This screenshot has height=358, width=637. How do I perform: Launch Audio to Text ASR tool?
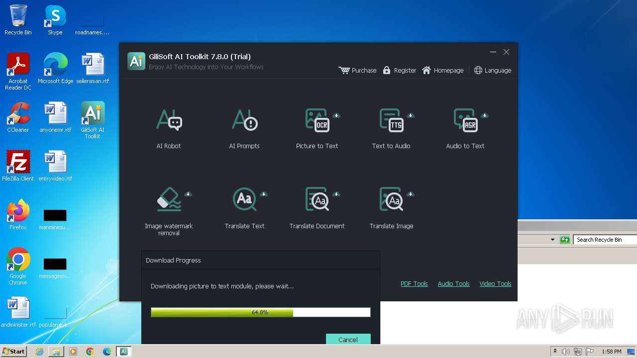click(465, 128)
